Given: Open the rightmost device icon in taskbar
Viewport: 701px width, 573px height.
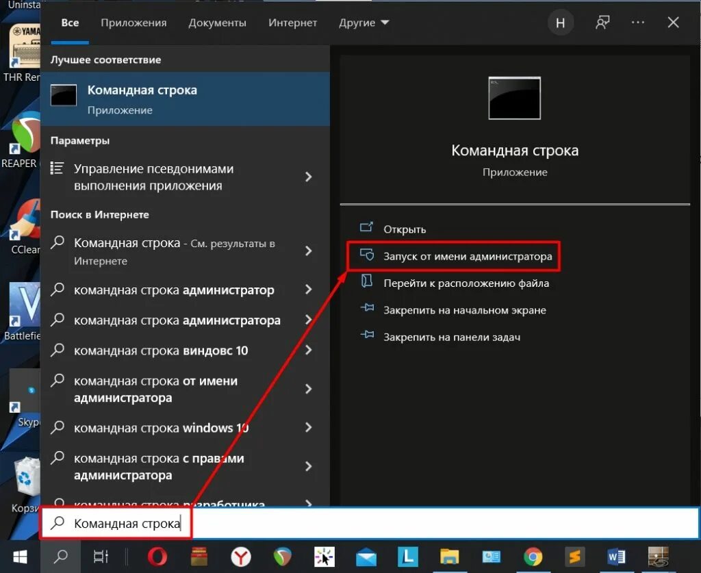Looking at the screenshot, I should 658,557.
